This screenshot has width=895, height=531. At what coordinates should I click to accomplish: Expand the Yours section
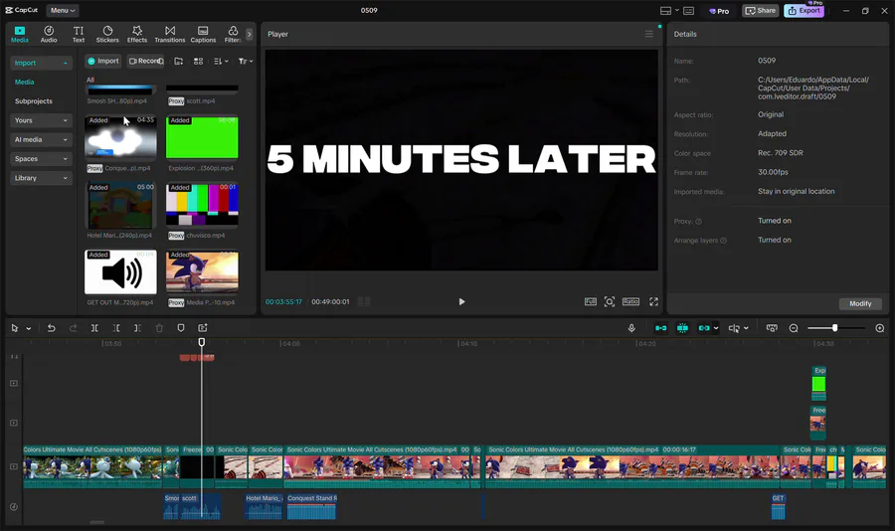tap(41, 120)
